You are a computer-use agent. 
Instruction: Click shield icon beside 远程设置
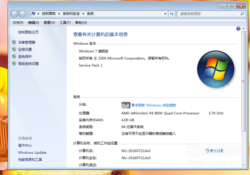pos(14,49)
